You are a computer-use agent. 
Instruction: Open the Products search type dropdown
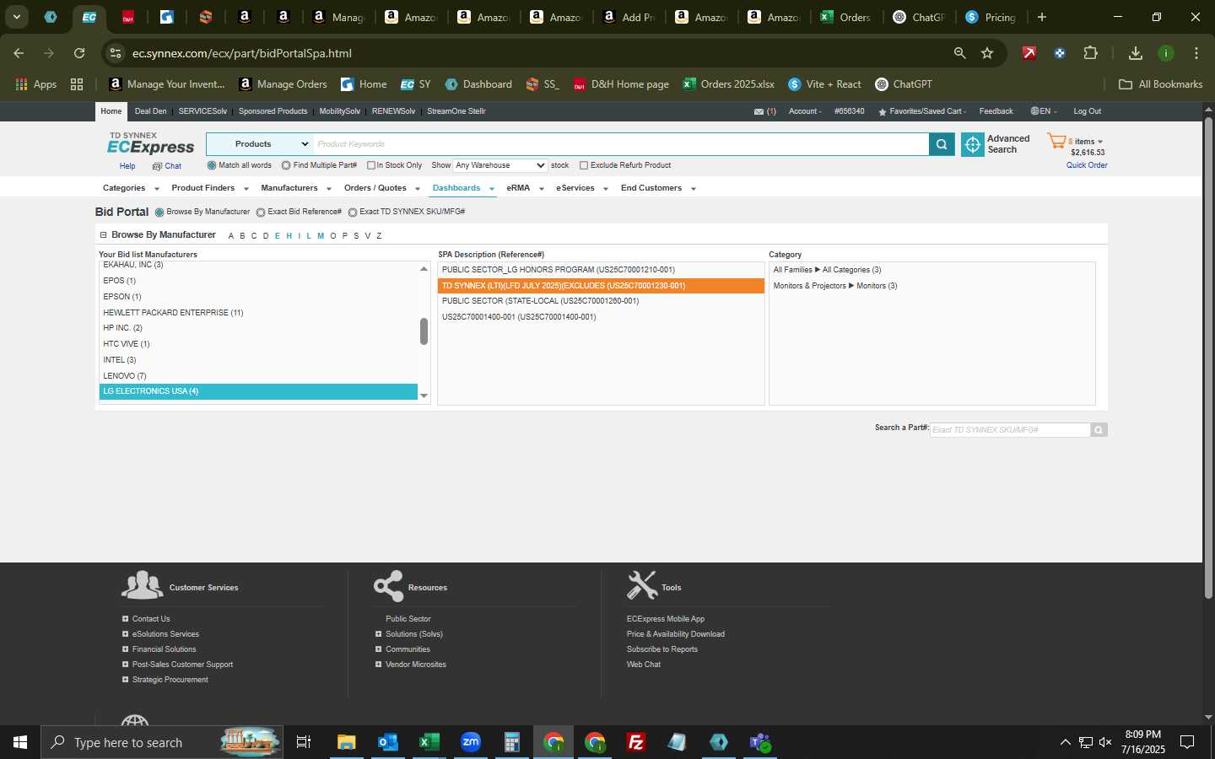coord(260,144)
